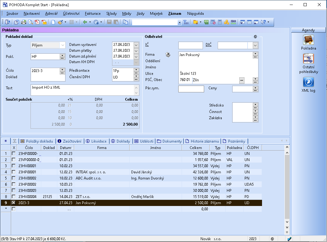327x242 pixels.
Task: Create new record blank page icon
Action: [53, 22]
